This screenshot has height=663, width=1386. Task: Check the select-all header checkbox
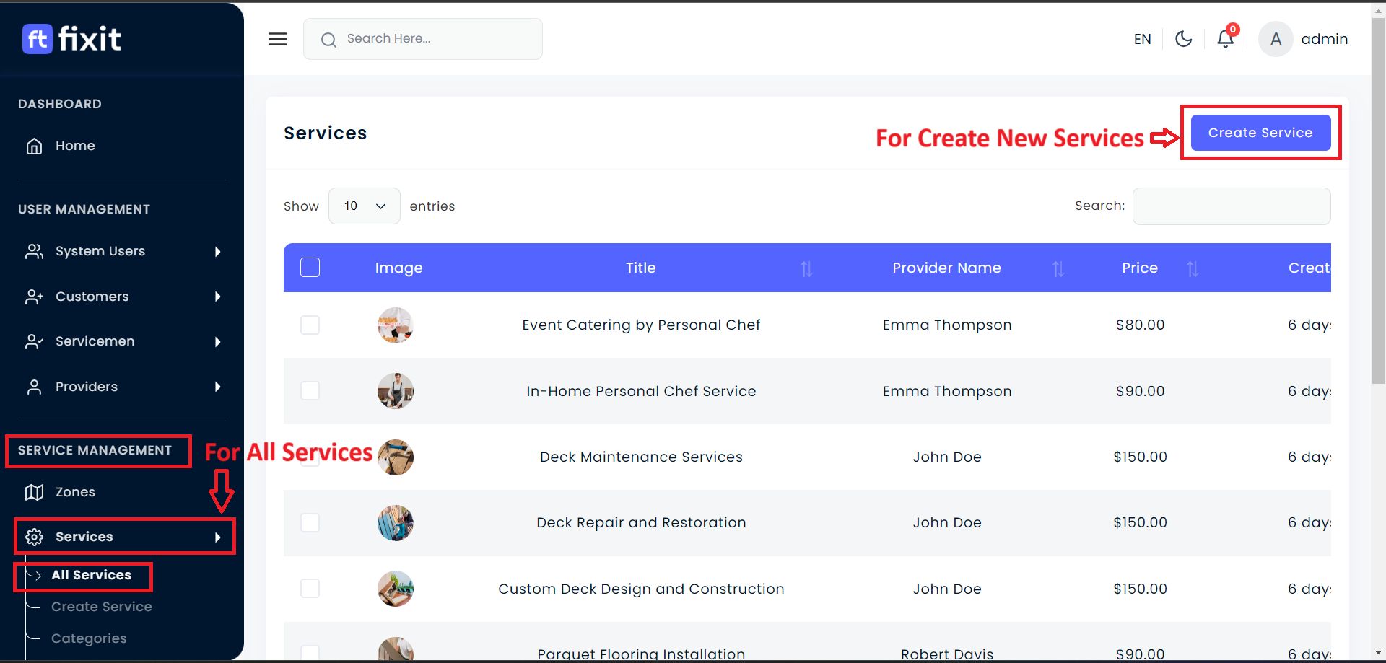click(x=310, y=268)
